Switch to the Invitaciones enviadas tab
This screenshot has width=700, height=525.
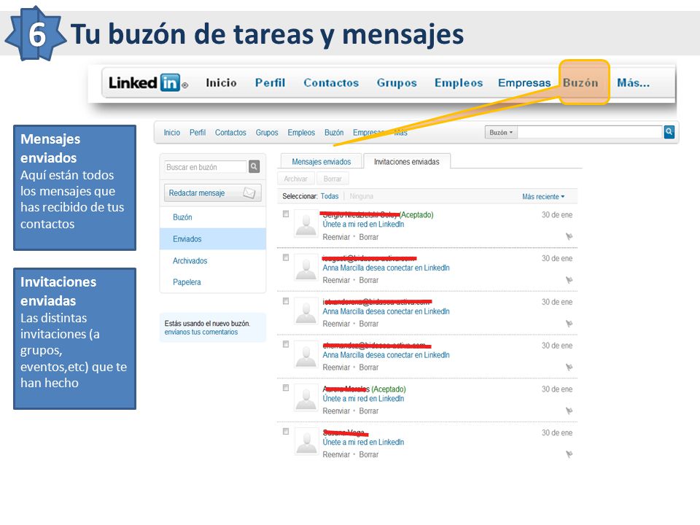pos(407,162)
